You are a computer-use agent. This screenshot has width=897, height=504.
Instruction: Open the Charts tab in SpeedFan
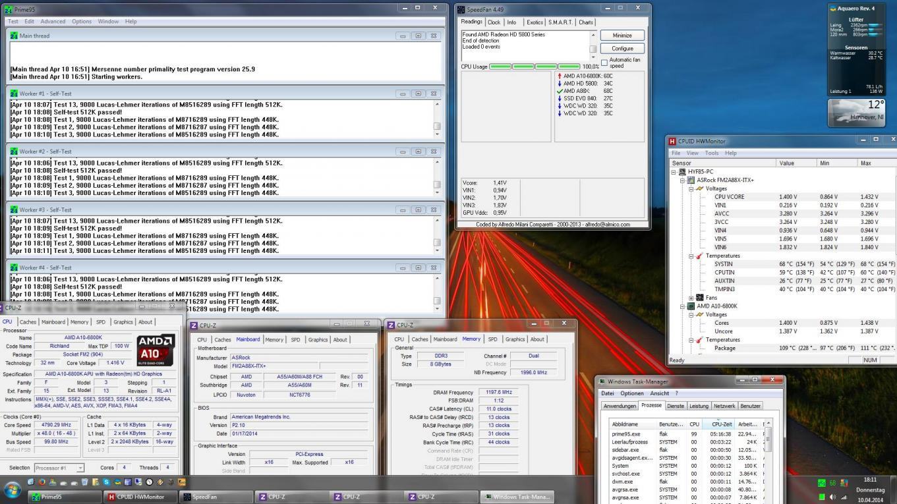tap(586, 22)
